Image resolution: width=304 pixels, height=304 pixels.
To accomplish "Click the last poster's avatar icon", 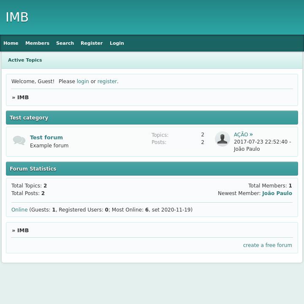I will pos(222,139).
